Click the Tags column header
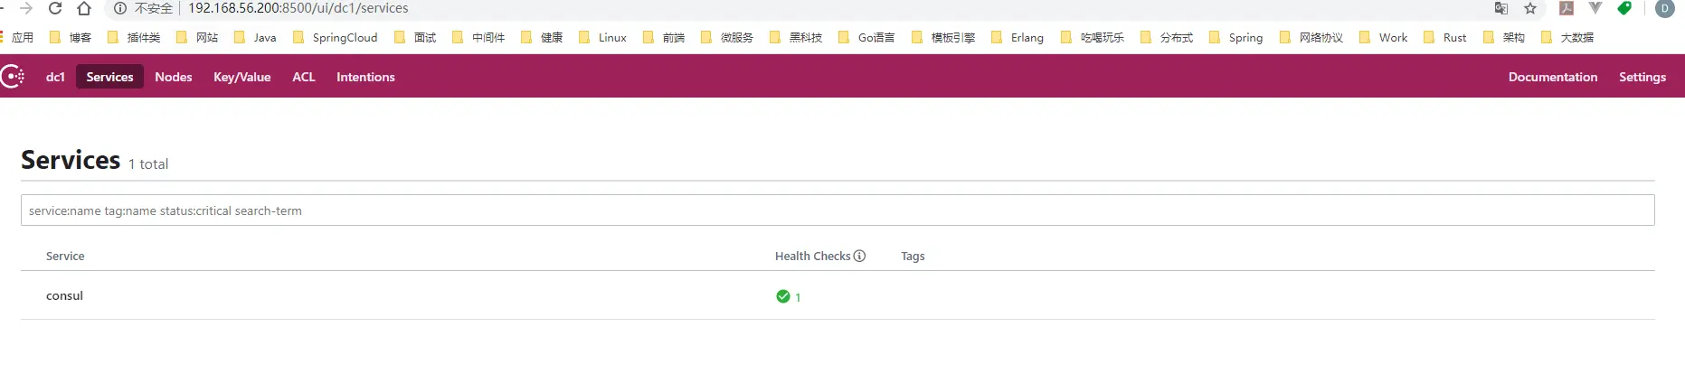The image size is (1685, 383). pos(913,256)
